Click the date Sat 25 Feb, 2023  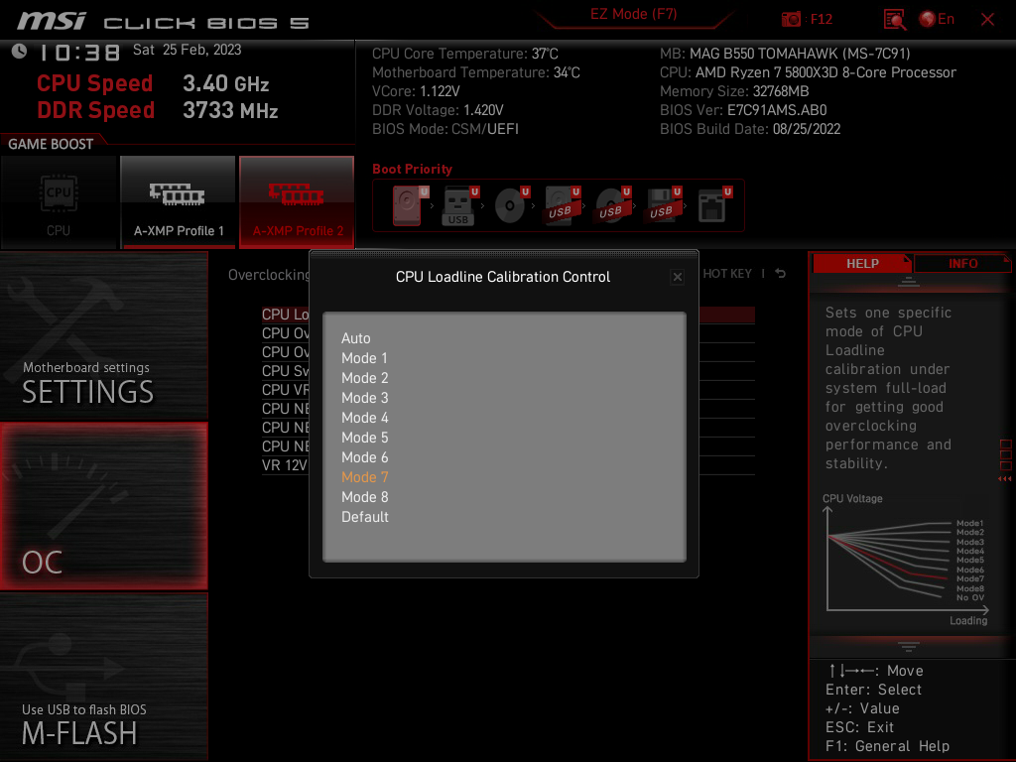(x=187, y=50)
